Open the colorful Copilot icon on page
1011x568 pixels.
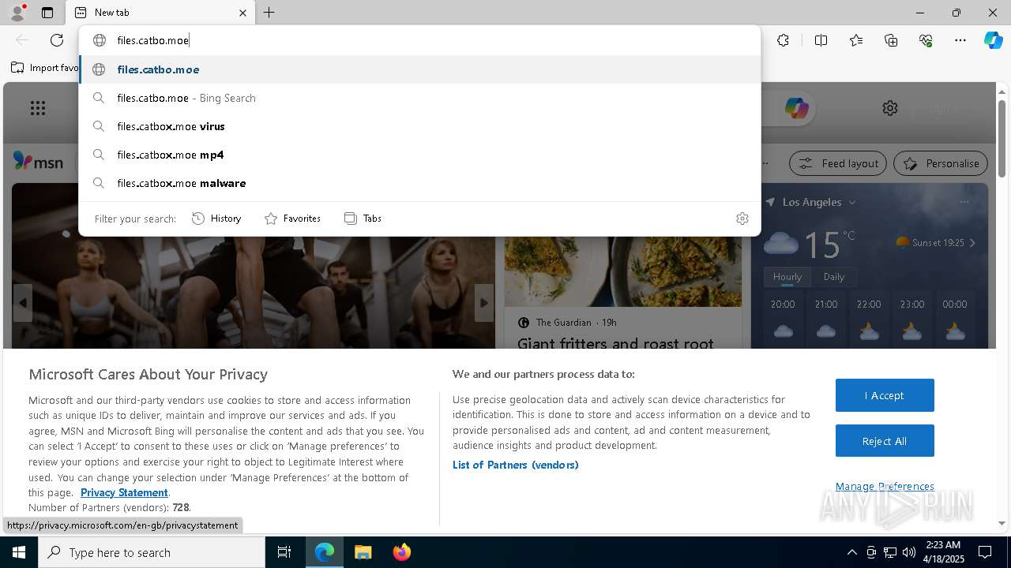(796, 108)
